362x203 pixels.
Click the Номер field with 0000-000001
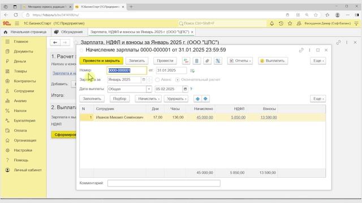pos(127,70)
